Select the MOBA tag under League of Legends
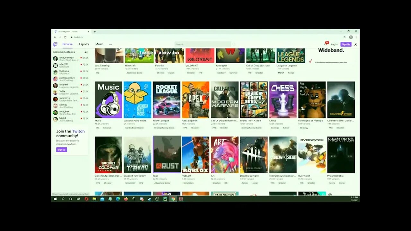The height and width of the screenshot is (231, 411). pos(281,73)
